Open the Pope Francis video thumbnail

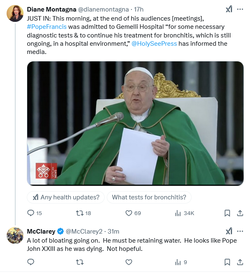pos(135,123)
